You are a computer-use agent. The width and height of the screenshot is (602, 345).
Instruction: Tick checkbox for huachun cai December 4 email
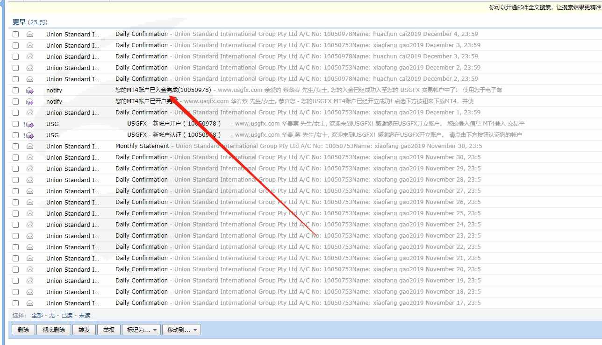click(x=16, y=34)
